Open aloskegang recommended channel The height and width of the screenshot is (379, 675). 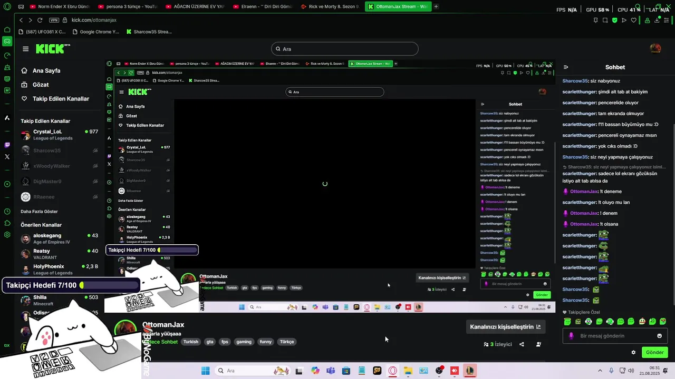click(x=59, y=238)
